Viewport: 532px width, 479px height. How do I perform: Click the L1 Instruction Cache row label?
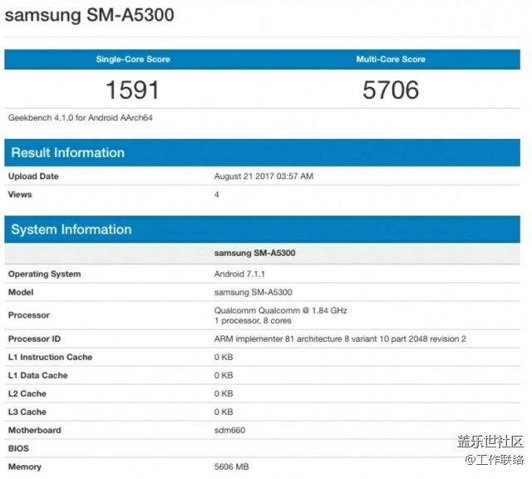(x=50, y=357)
